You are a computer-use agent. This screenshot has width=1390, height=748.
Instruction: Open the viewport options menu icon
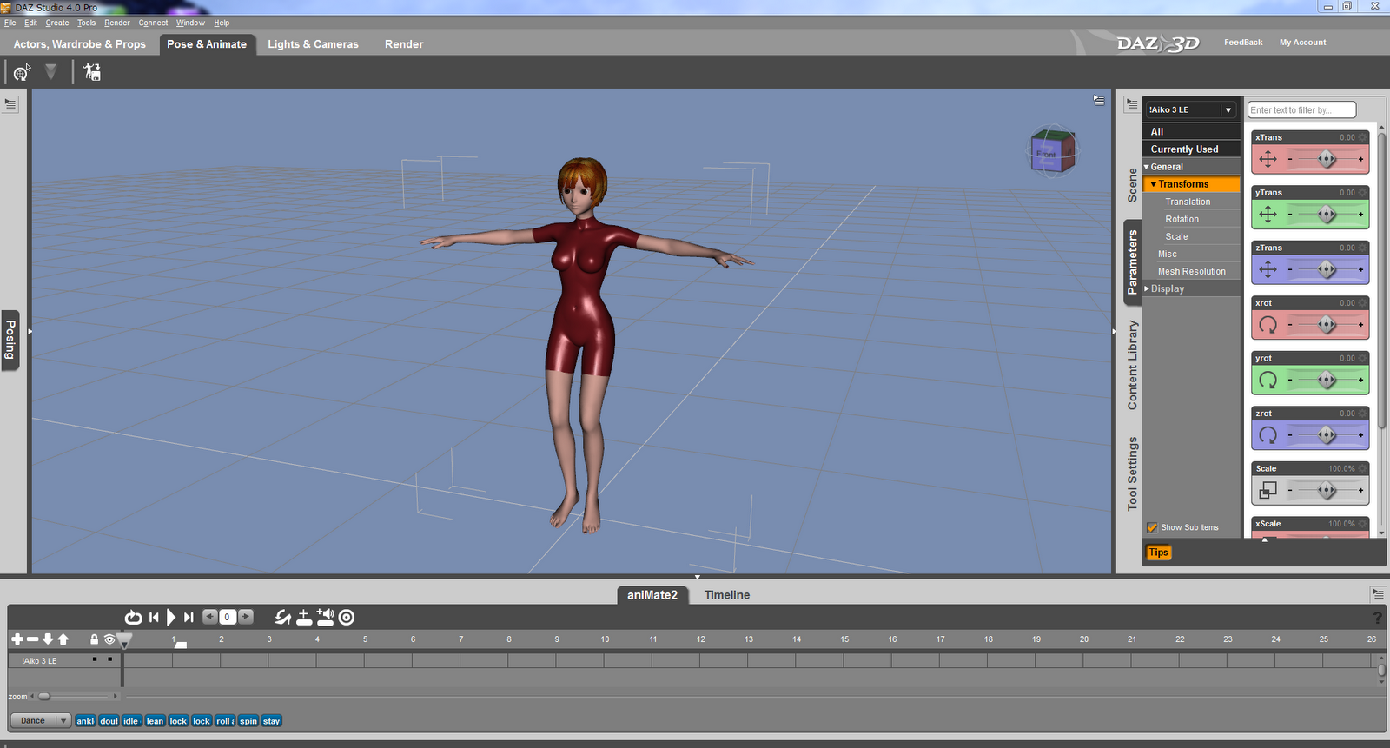(1099, 101)
